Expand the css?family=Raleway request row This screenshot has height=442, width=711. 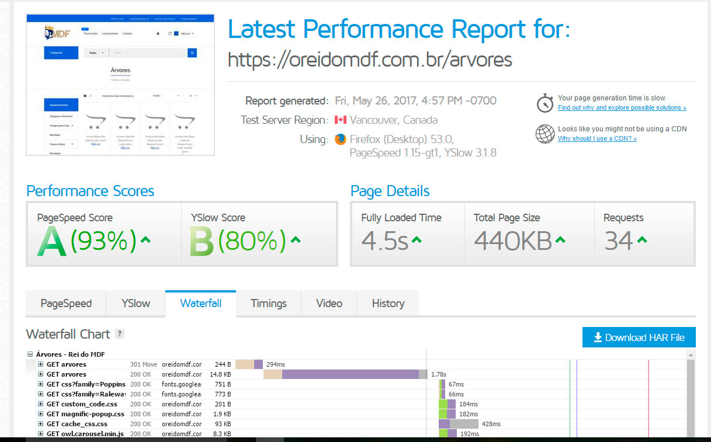(x=41, y=394)
